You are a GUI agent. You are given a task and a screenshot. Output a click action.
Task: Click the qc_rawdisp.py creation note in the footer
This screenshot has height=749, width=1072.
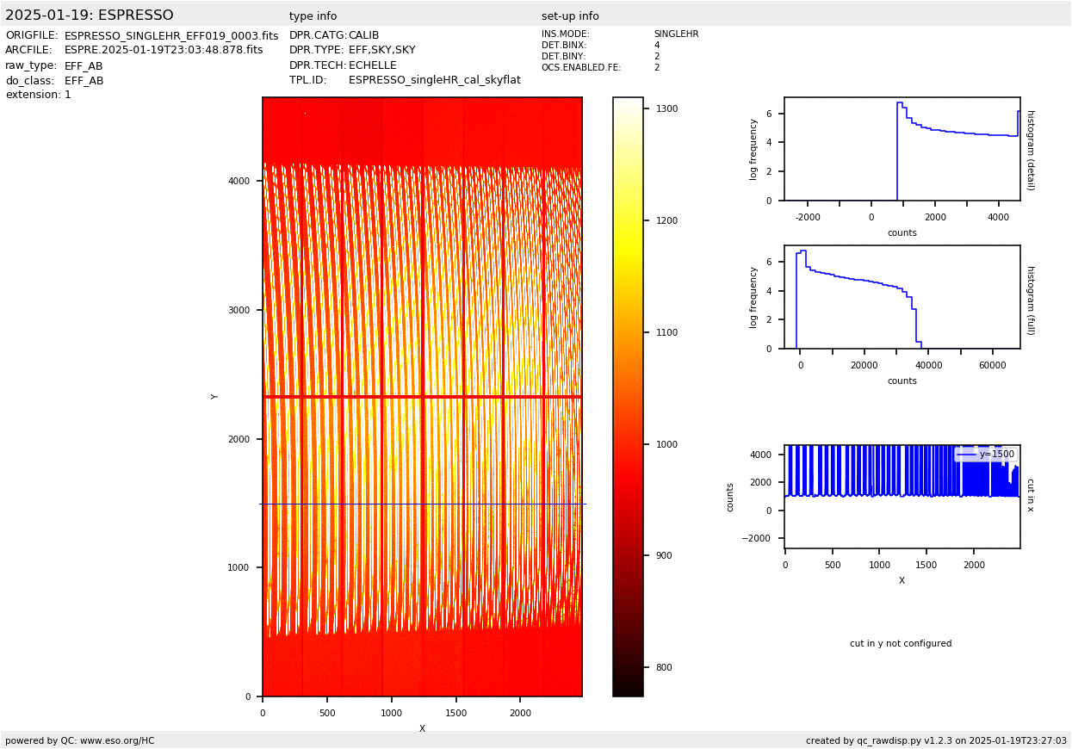(936, 740)
